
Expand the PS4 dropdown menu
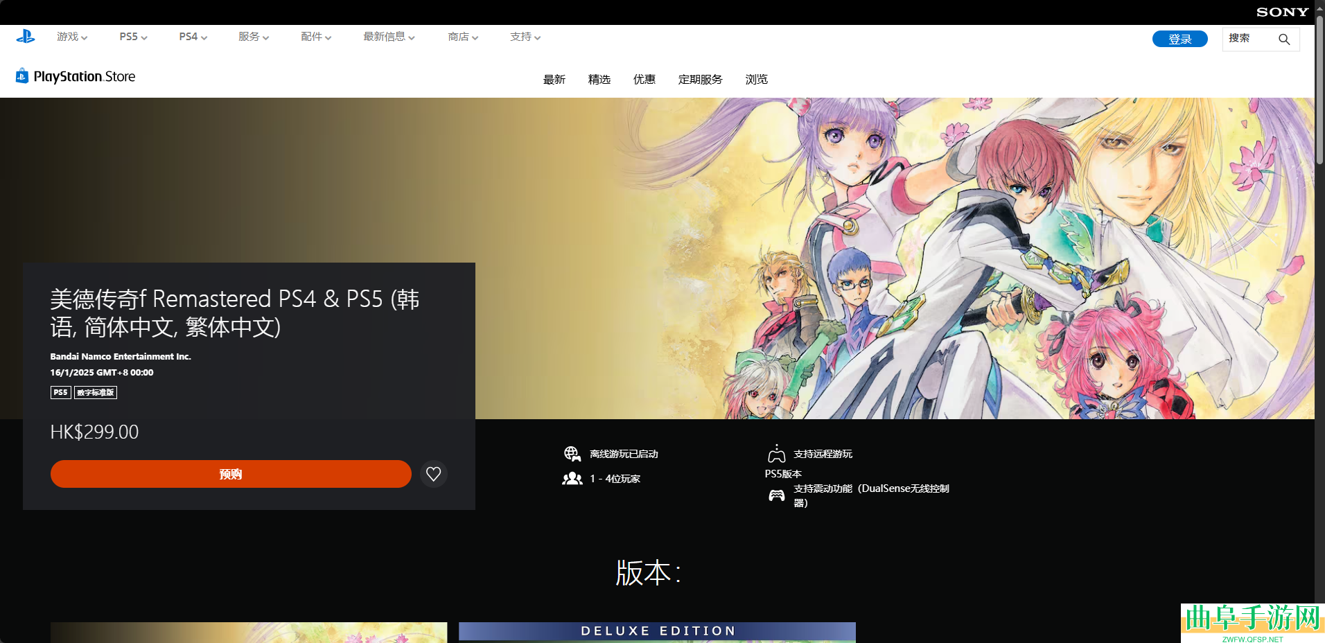(193, 37)
